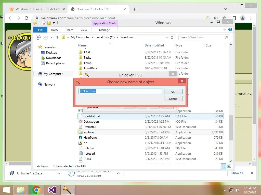
Task: Select the TAPI folder
Action: [x=87, y=52]
